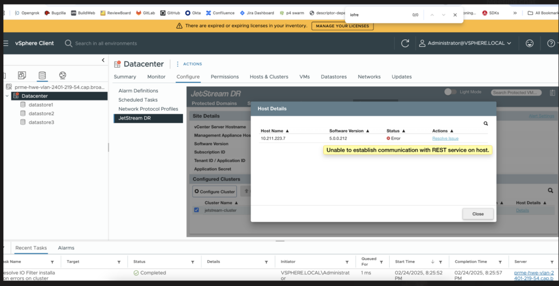559x286 pixels.
Task: Sort Host Details by Software Version
Action: coord(349,131)
